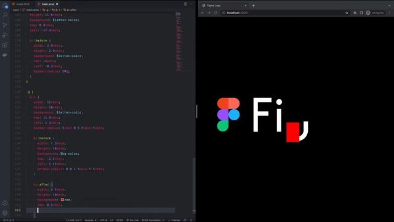Click the Figma logo on the page

coord(228,115)
